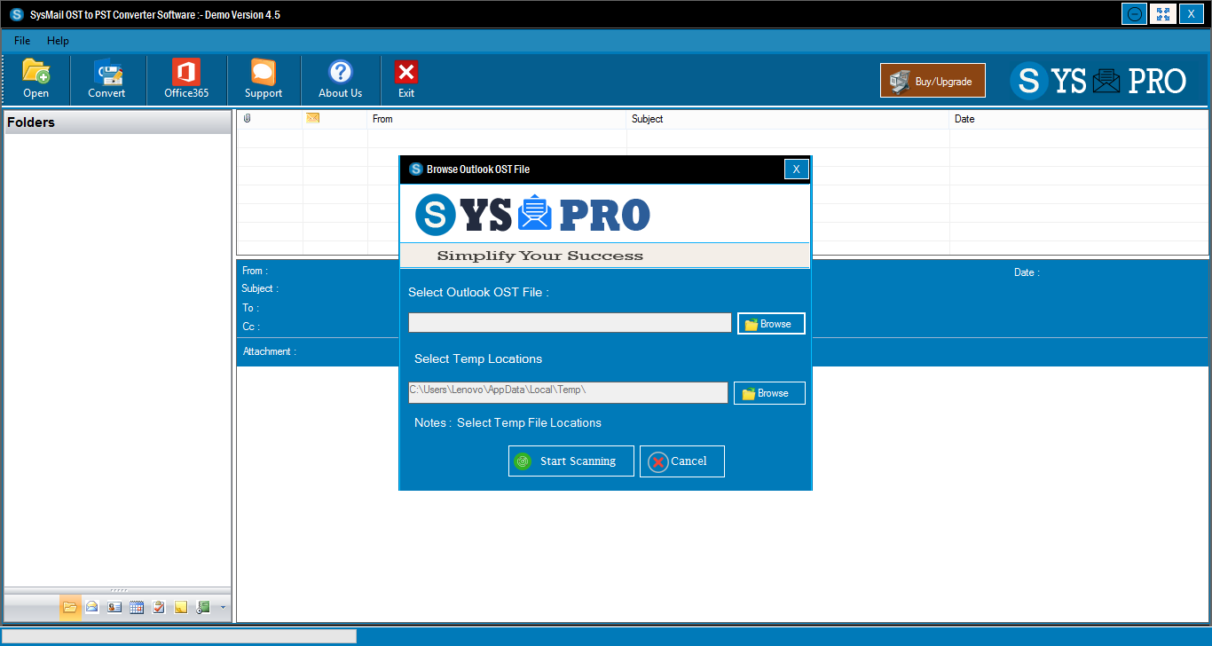Open the yellow notes view icon
The width and height of the screenshot is (1212, 646).
point(181,607)
